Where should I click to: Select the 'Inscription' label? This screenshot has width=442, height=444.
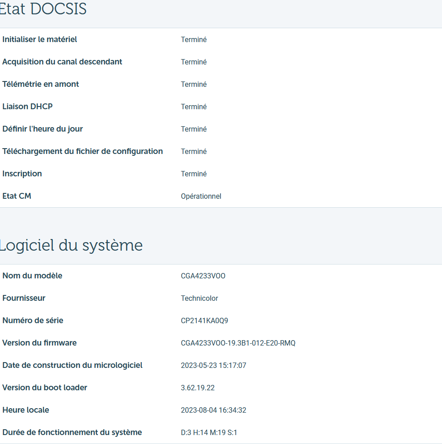pyautogui.click(x=22, y=174)
